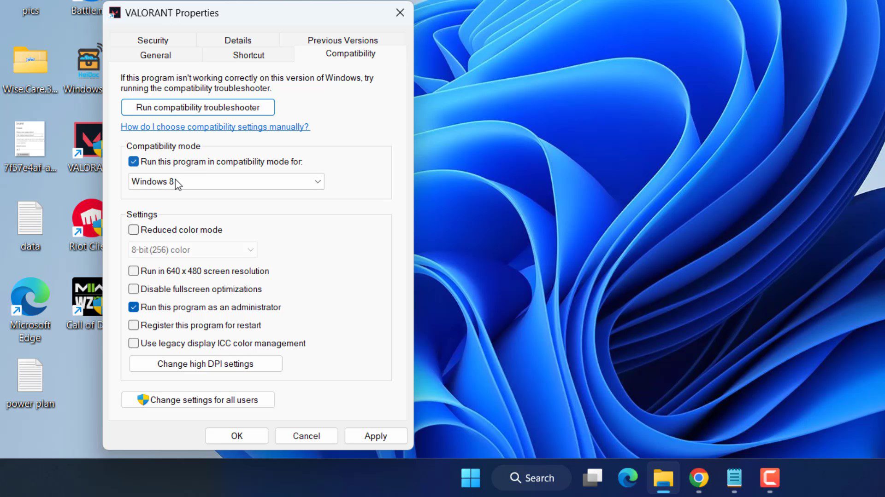Check Run in 640 x 480 screen resolution
The width and height of the screenshot is (885, 497).
133,271
